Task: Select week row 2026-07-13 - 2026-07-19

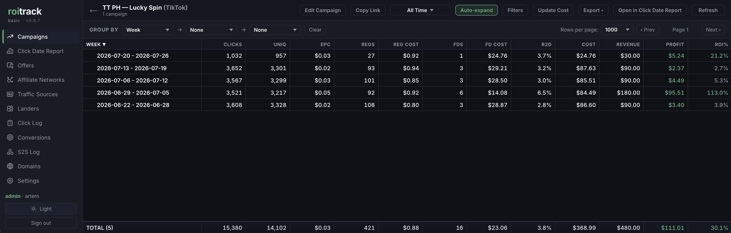Action: (x=407, y=68)
